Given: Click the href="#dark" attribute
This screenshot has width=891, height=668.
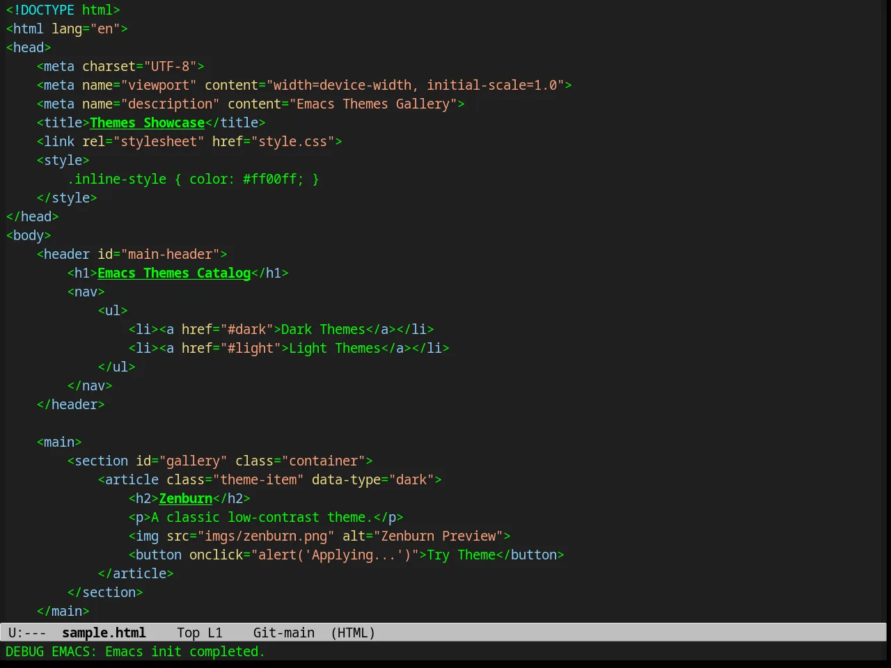Looking at the screenshot, I should [x=228, y=329].
